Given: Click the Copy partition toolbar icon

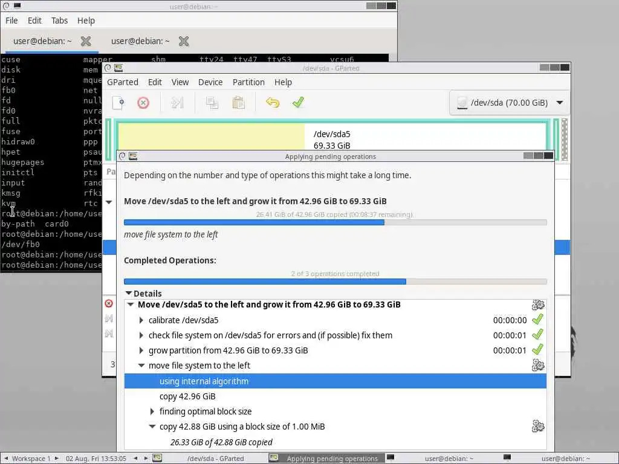Looking at the screenshot, I should tap(212, 103).
